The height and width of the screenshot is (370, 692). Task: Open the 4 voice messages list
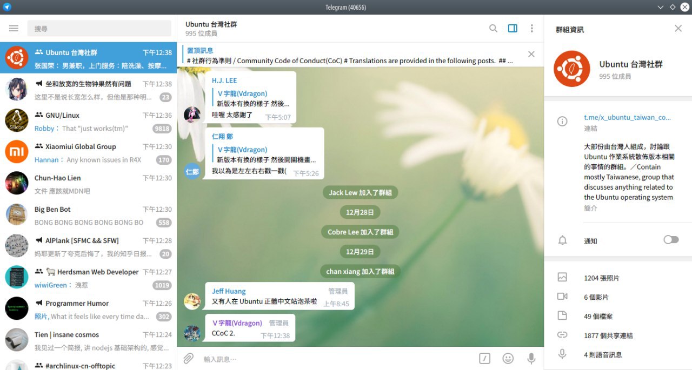[618, 355]
